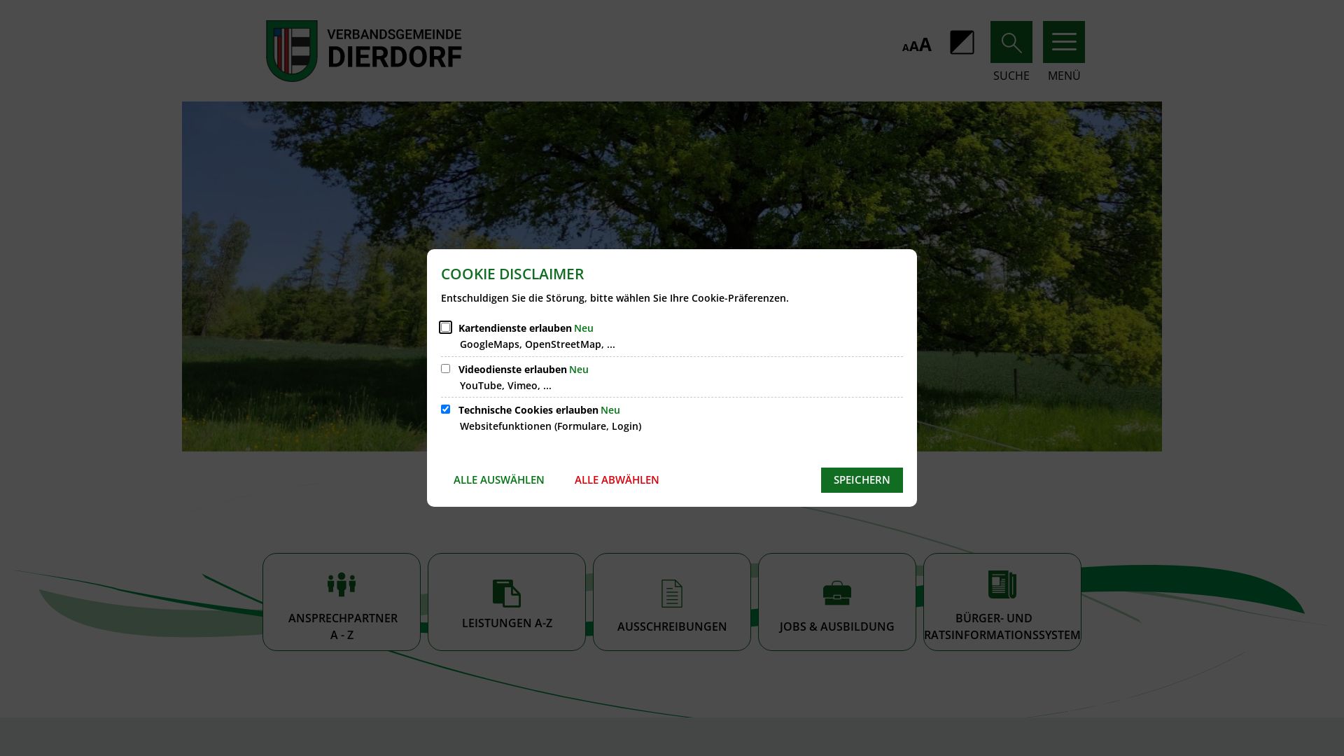Open the Ansprechpartner A - Z link
The image size is (1344, 756).
pos(342,602)
